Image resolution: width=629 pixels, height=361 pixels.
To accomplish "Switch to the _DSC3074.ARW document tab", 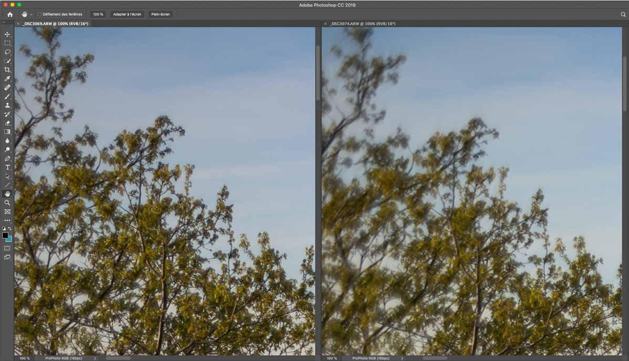I will [363, 24].
